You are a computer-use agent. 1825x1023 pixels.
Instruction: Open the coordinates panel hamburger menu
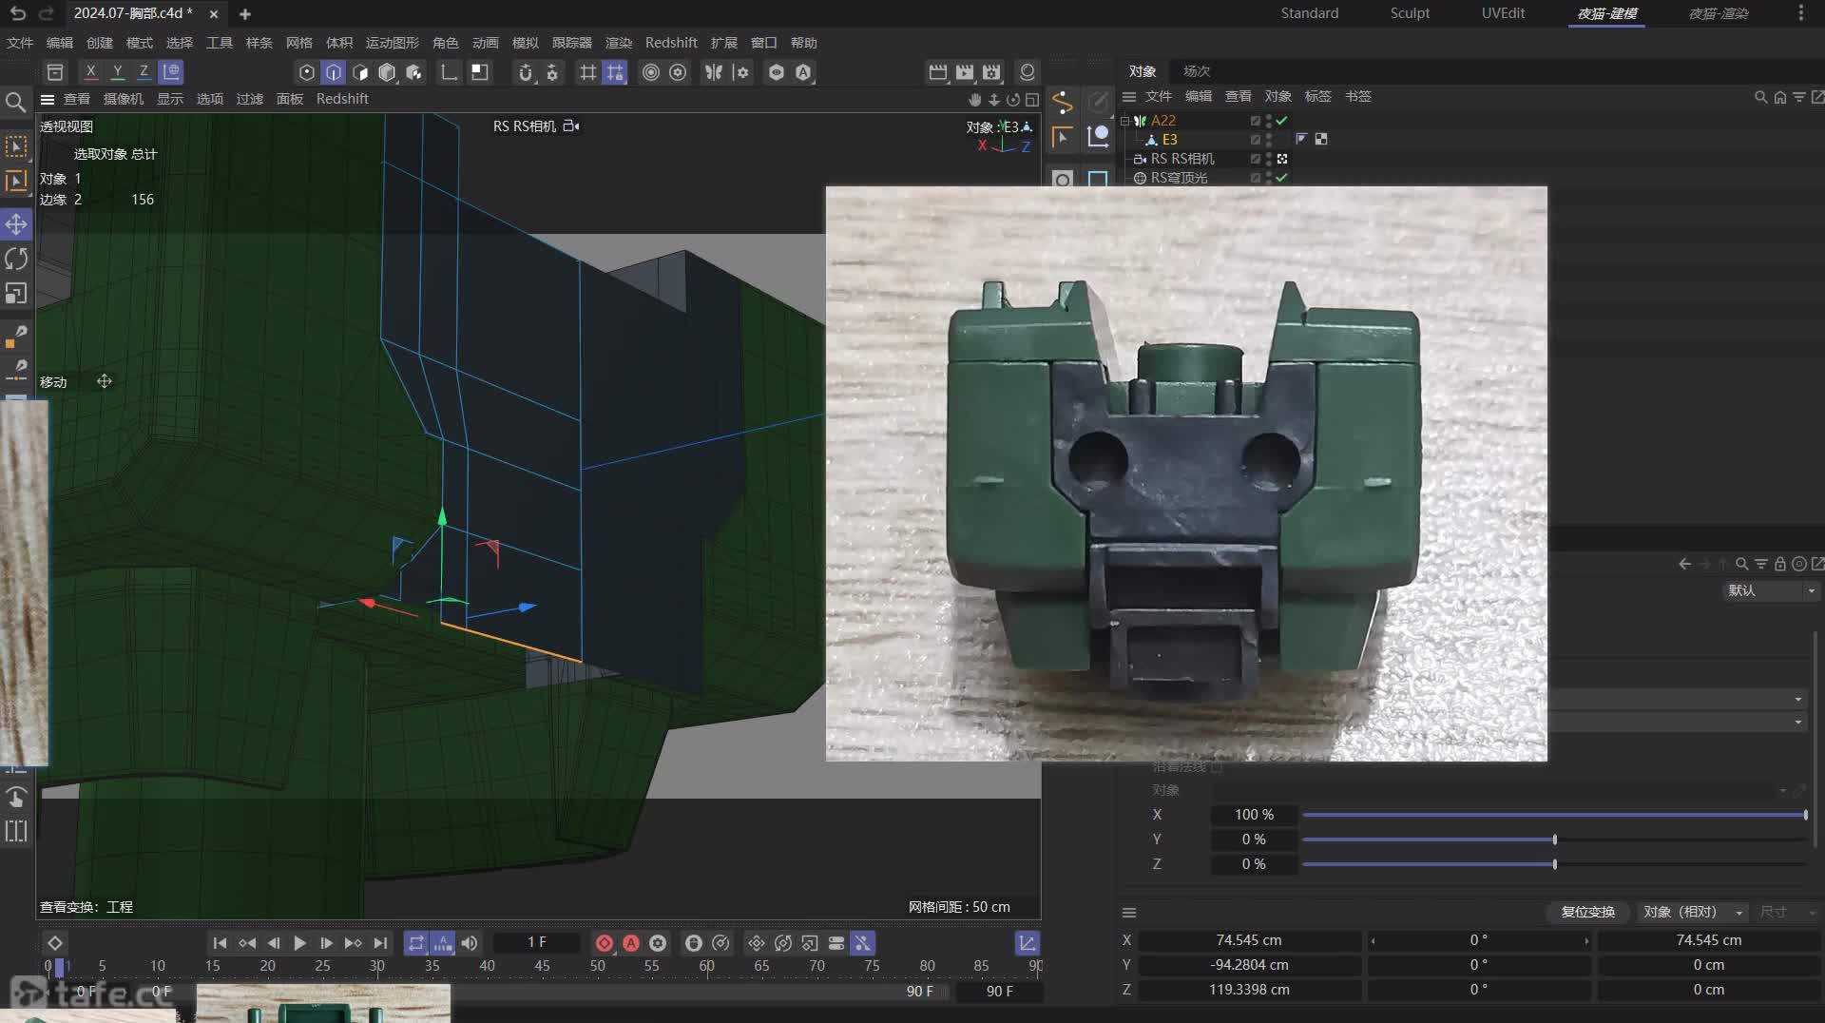[x=1129, y=913]
